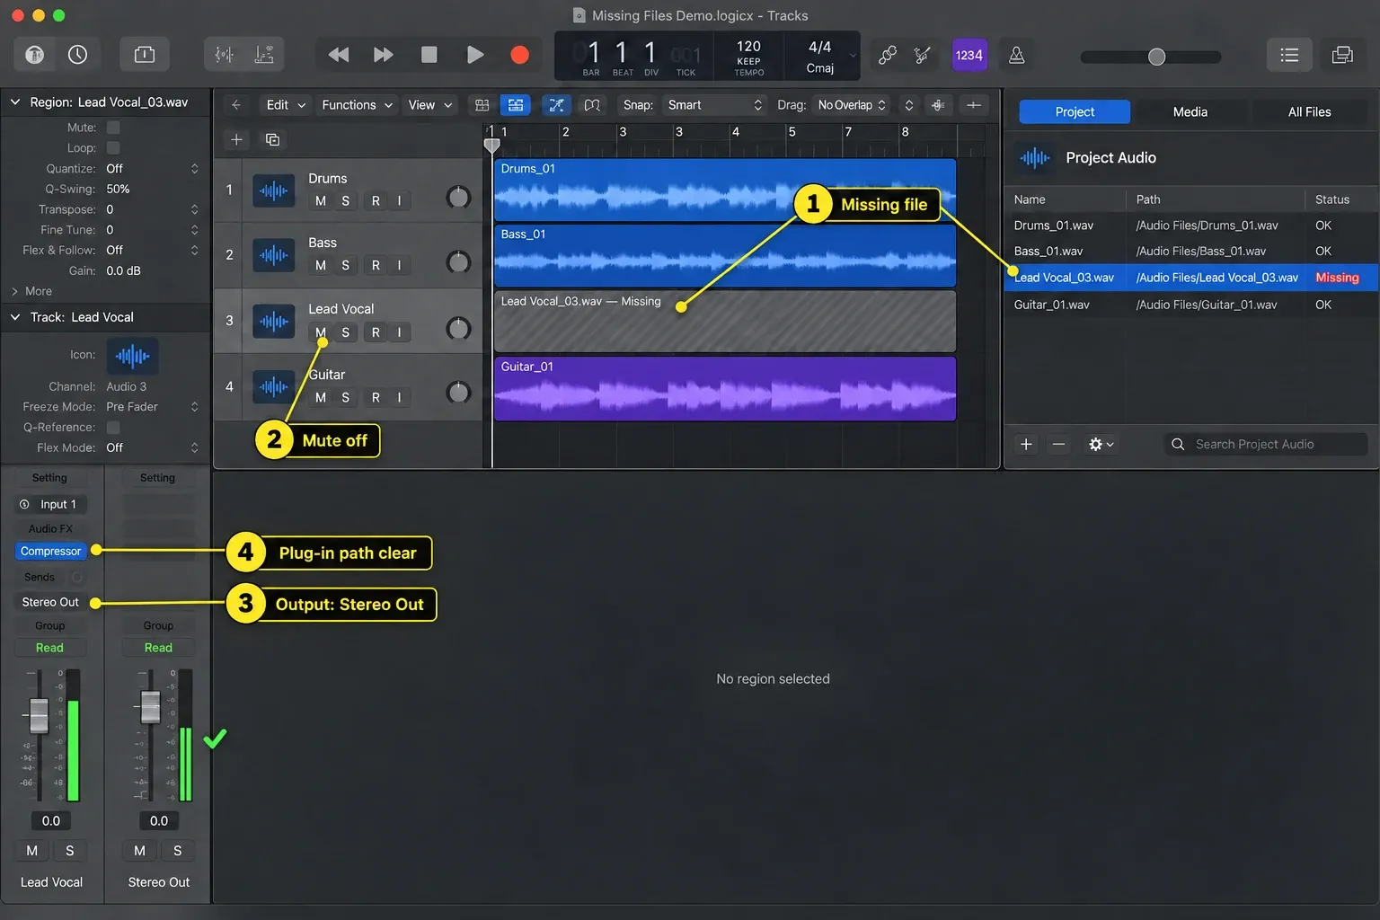
Task: Toggle the Catch playhead icon
Action: point(592,105)
